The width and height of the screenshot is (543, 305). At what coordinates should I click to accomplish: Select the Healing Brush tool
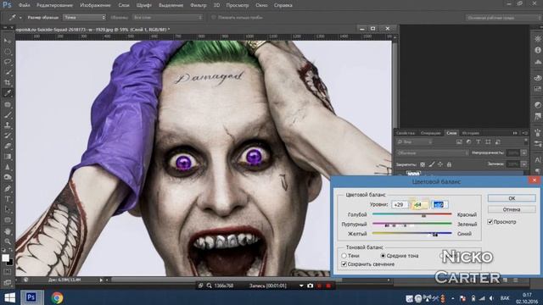8,104
